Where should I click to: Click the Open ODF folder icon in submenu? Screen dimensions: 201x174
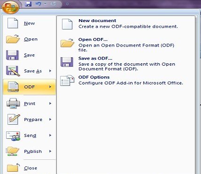(x=67, y=43)
